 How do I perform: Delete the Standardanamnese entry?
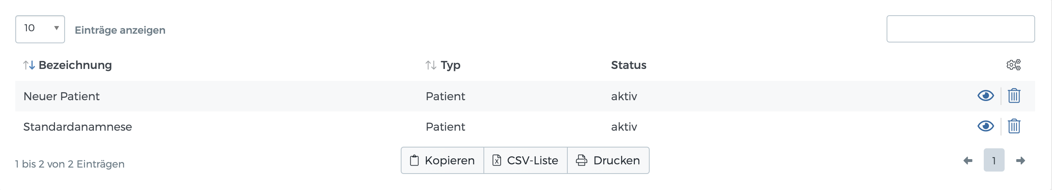(x=1013, y=126)
